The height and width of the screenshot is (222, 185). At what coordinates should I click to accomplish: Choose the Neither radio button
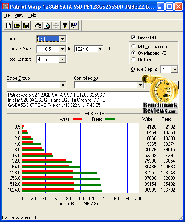coord(133,59)
